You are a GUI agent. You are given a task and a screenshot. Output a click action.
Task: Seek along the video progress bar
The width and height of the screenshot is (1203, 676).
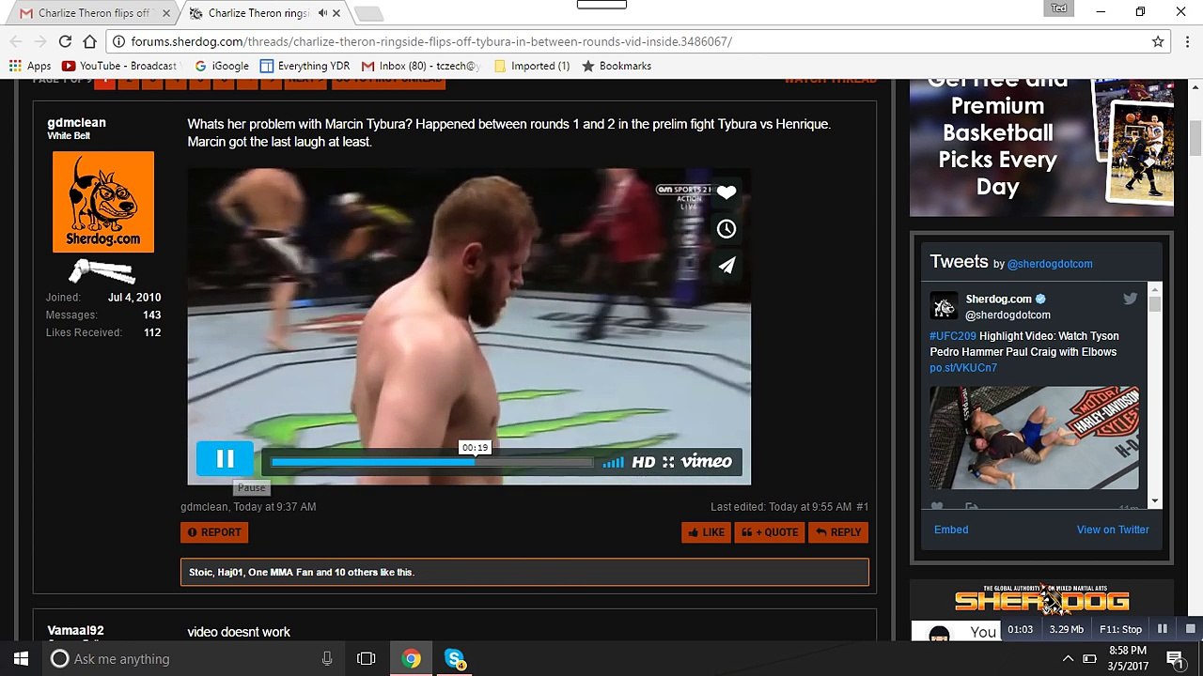(x=432, y=462)
